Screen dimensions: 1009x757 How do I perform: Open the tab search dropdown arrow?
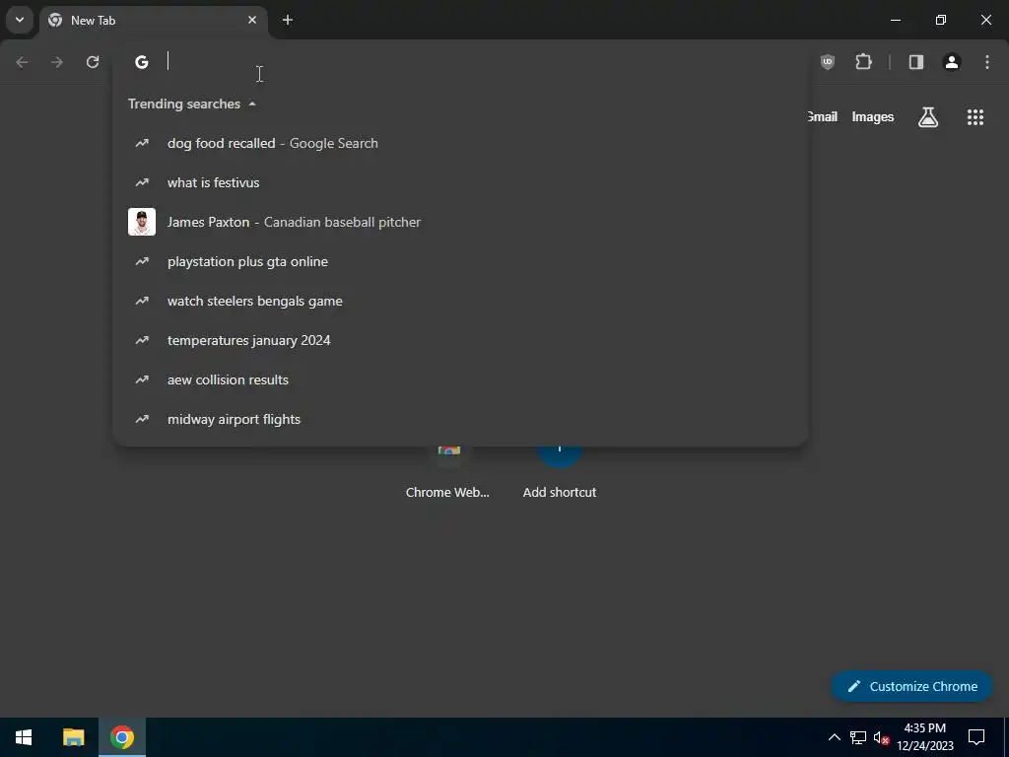click(20, 20)
